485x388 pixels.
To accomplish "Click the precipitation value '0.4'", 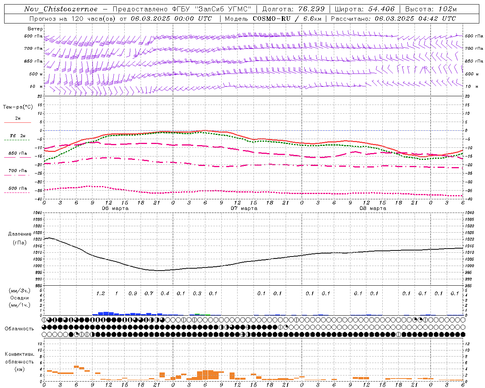I will (x=165, y=294).
